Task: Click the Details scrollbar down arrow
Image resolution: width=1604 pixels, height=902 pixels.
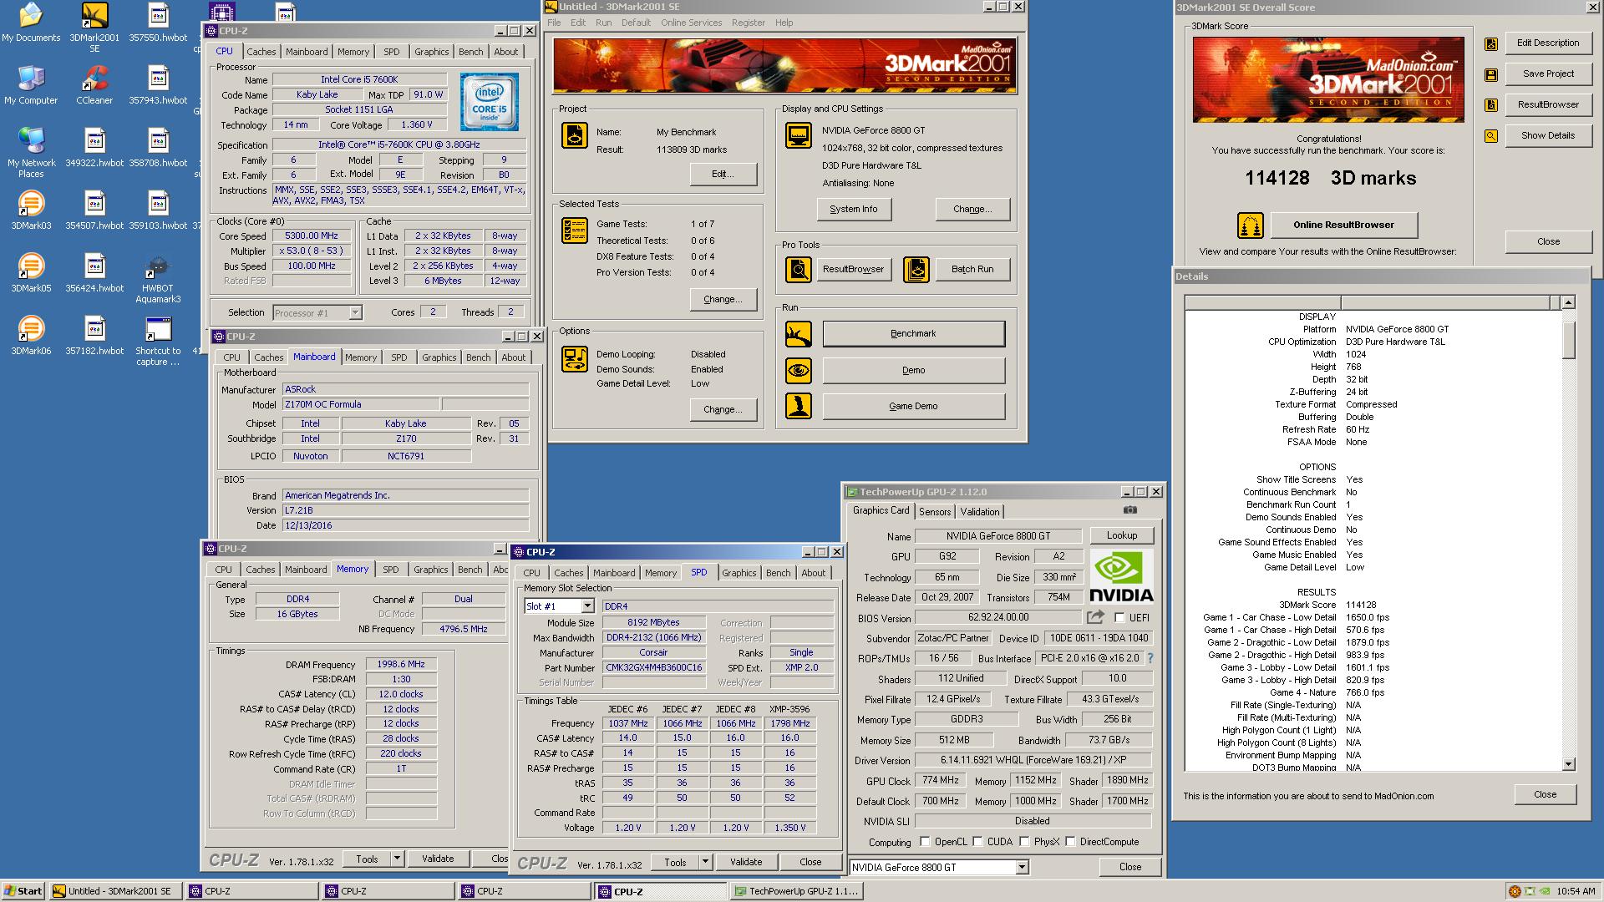Action: pyautogui.click(x=1568, y=764)
